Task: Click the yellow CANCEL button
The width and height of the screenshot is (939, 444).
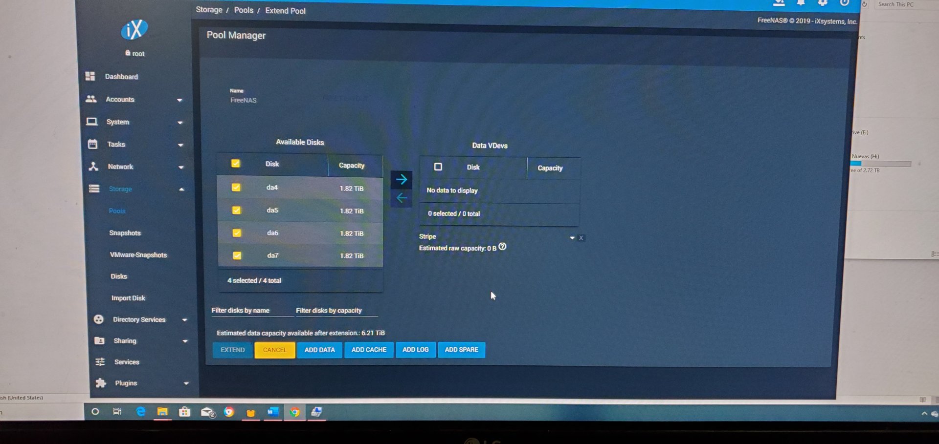Action: click(x=275, y=350)
